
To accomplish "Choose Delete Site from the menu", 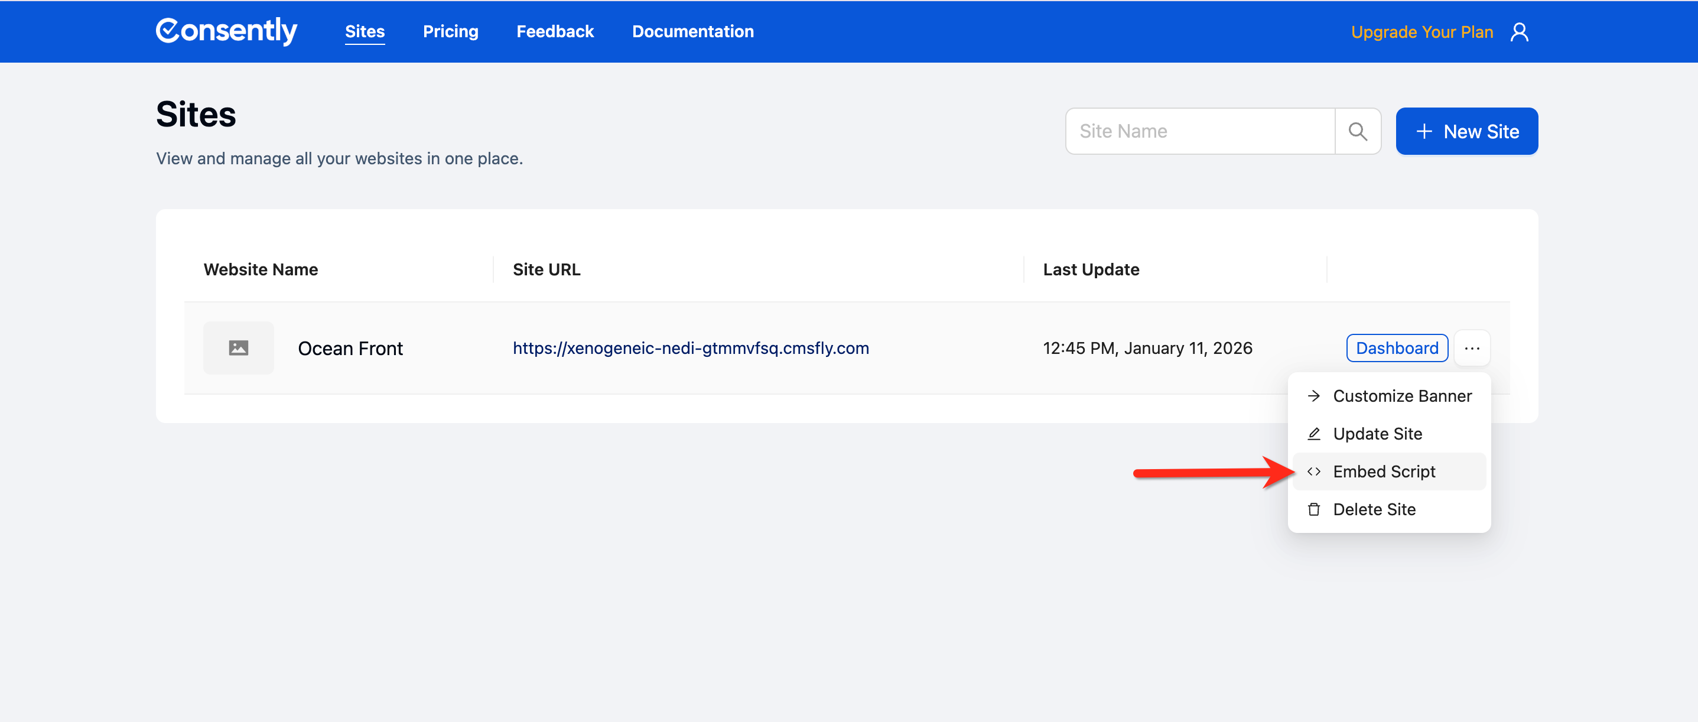I will coord(1374,509).
